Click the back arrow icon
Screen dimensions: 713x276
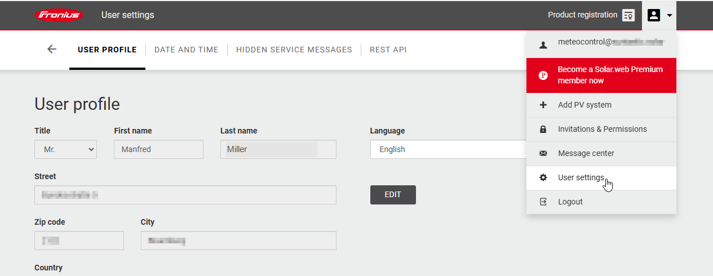point(52,50)
